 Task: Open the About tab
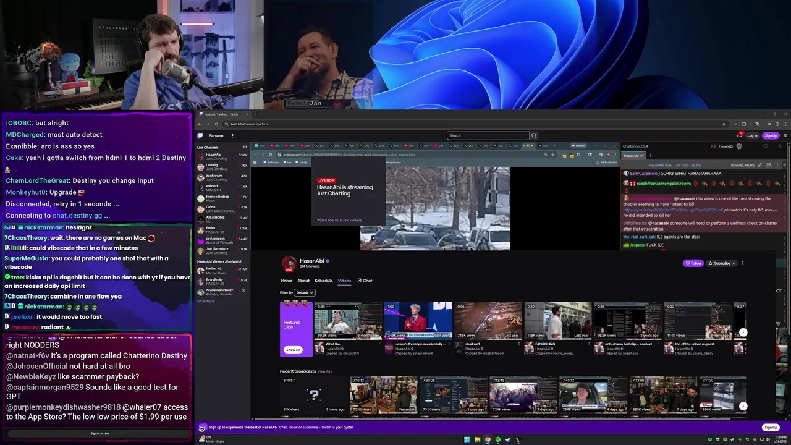[303, 281]
